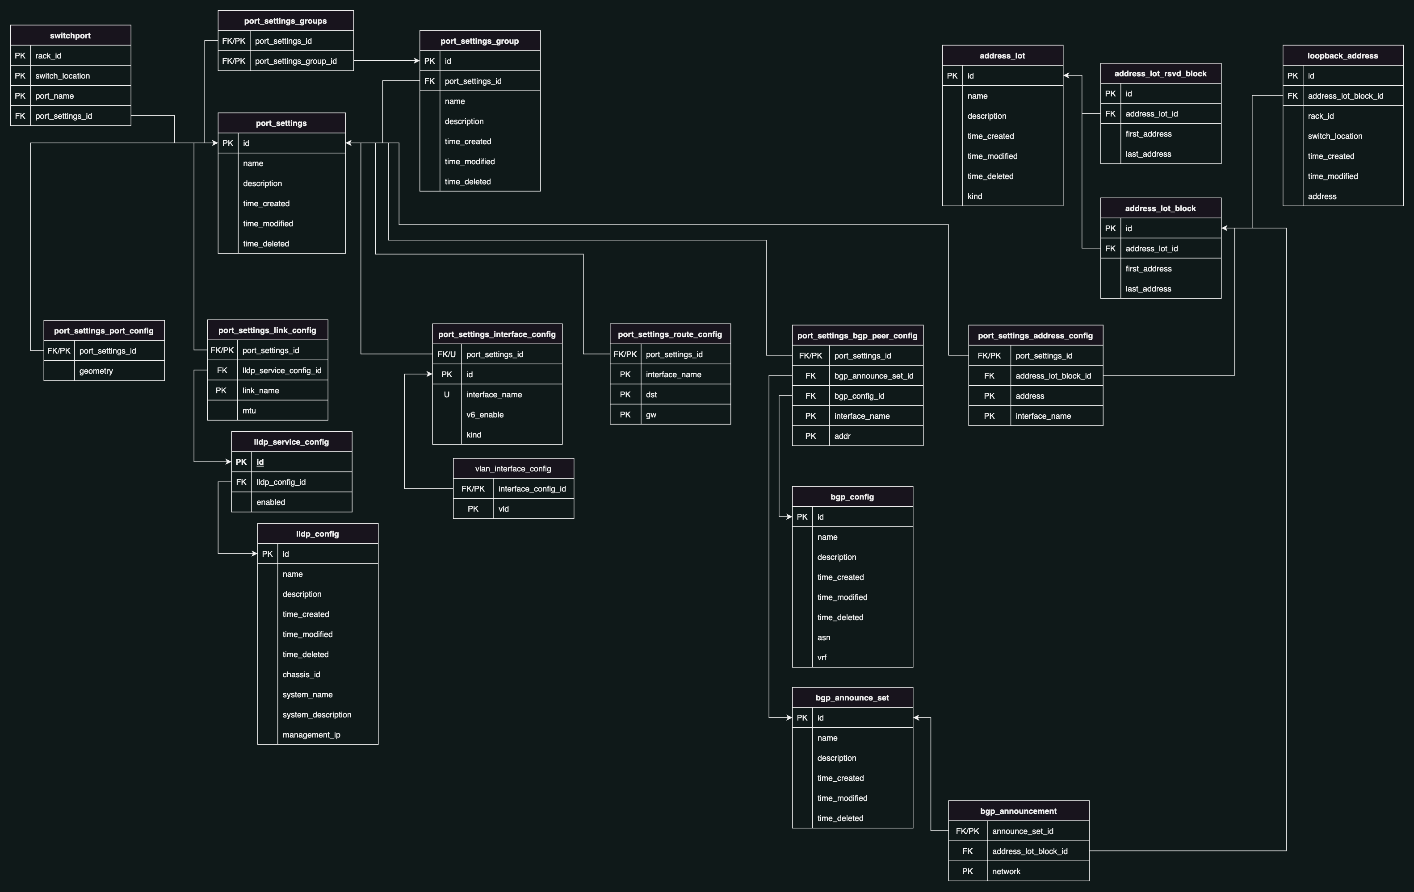Select the port_settings_groups table title
This screenshot has width=1414, height=892.
285,21
